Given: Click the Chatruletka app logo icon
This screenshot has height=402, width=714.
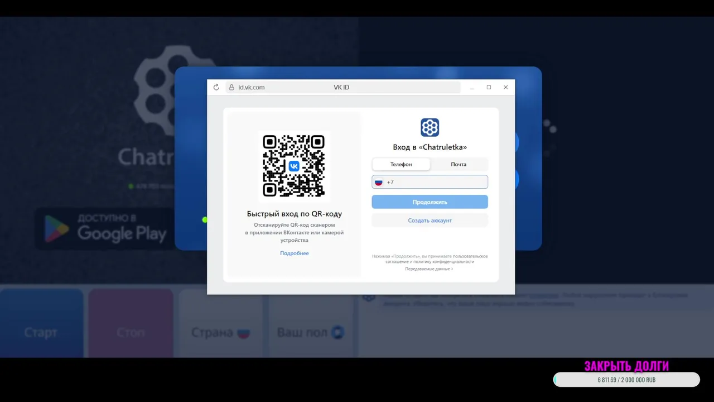Looking at the screenshot, I should tap(430, 127).
